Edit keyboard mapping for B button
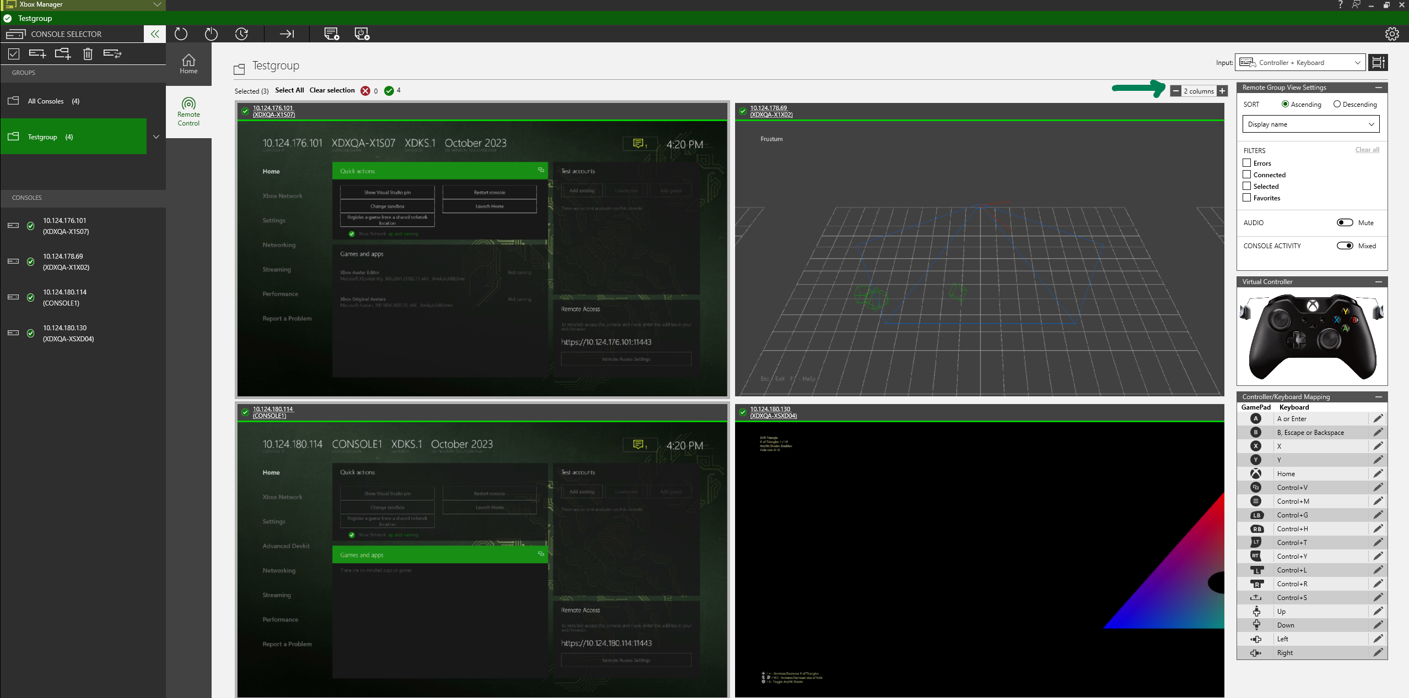This screenshot has height=698, width=1409. pos(1378,433)
